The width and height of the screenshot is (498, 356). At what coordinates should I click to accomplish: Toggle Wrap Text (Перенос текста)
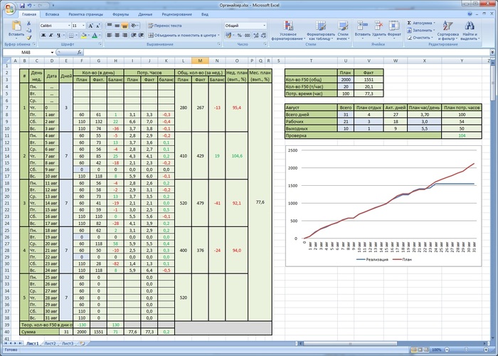165,26
